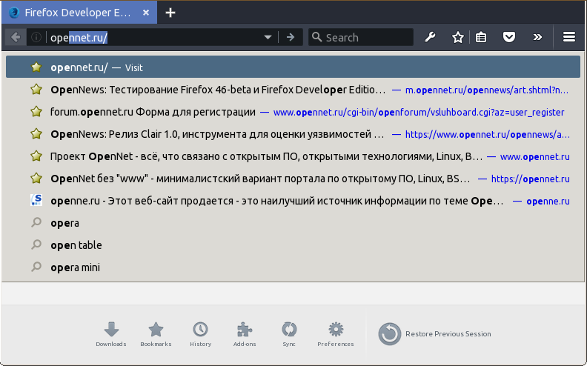Image resolution: width=587 pixels, height=366 pixels.
Task: Open a new tab with plus button
Action: pos(170,13)
